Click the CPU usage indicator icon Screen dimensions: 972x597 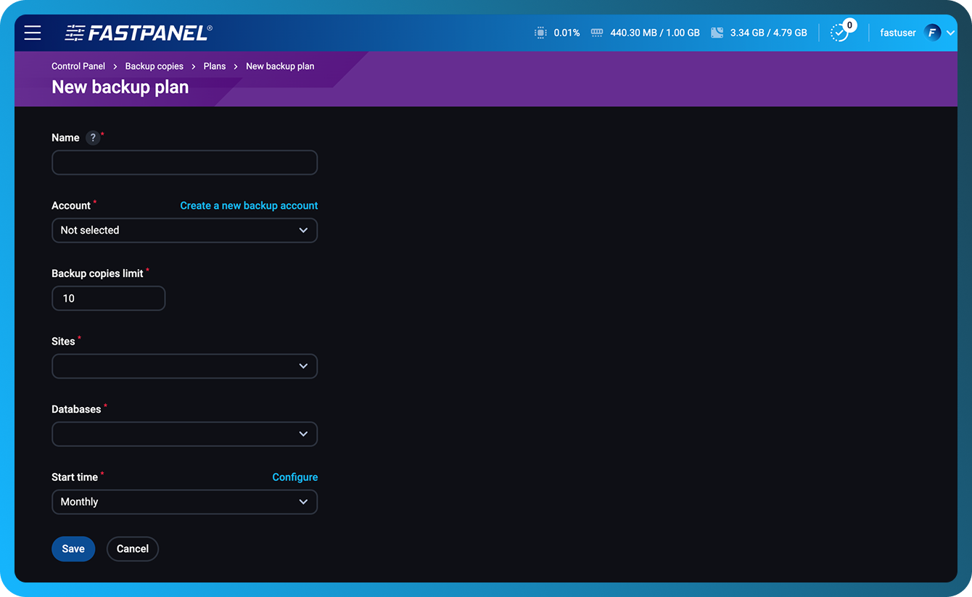click(x=540, y=33)
